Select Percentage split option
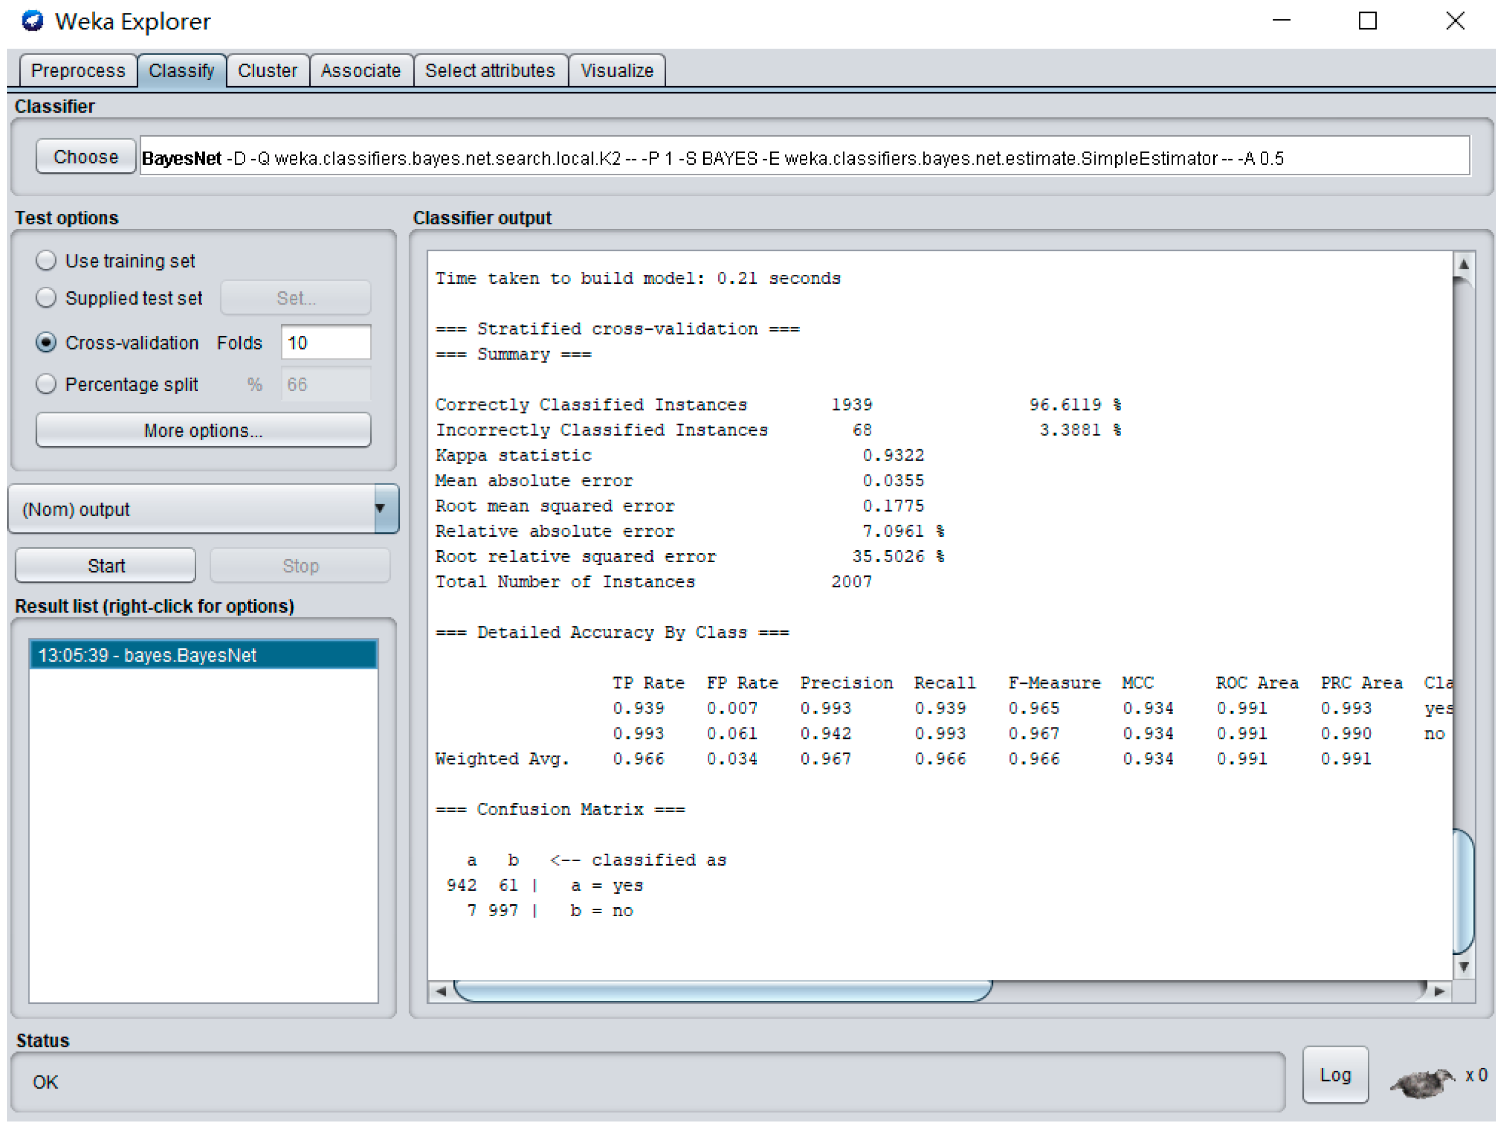Viewport: 1504px width, 1129px height. [x=46, y=385]
